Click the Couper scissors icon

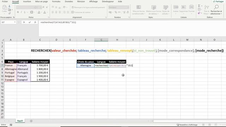tap(10, 6)
